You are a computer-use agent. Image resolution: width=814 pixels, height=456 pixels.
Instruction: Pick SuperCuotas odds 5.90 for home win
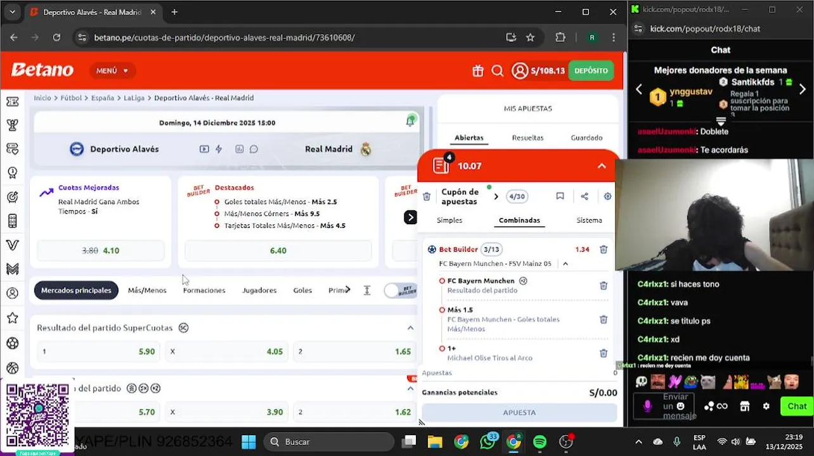pos(98,351)
